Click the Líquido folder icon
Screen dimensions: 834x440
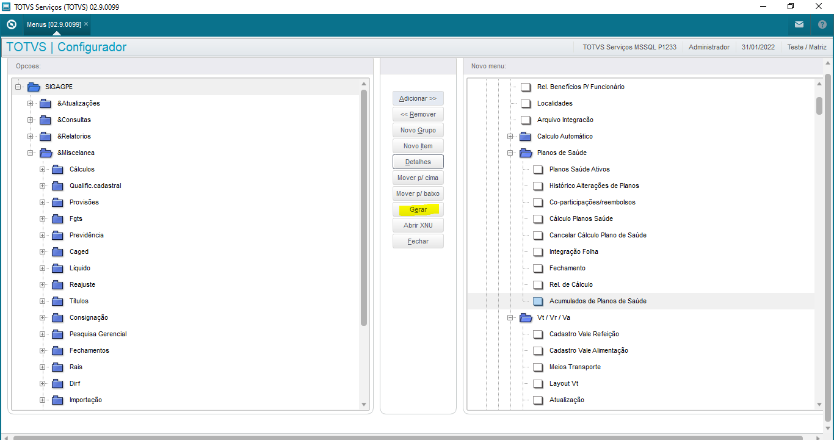pos(58,268)
